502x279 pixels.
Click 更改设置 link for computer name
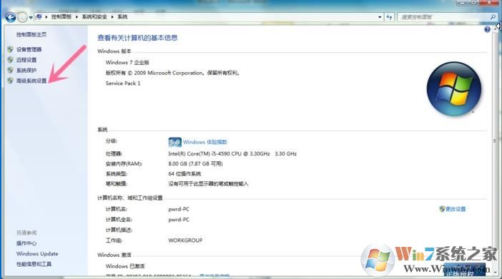click(456, 209)
